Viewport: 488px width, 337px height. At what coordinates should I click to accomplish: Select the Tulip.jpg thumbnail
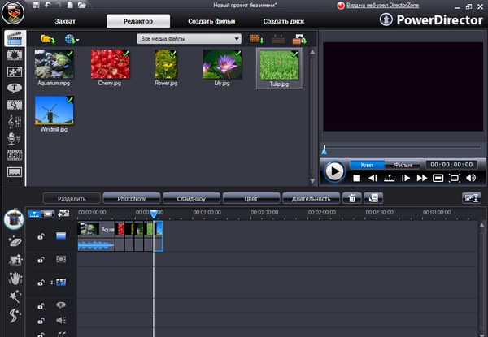[x=279, y=65]
